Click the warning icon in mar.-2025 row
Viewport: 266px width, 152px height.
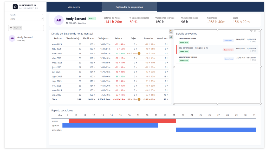[x=139, y=53]
